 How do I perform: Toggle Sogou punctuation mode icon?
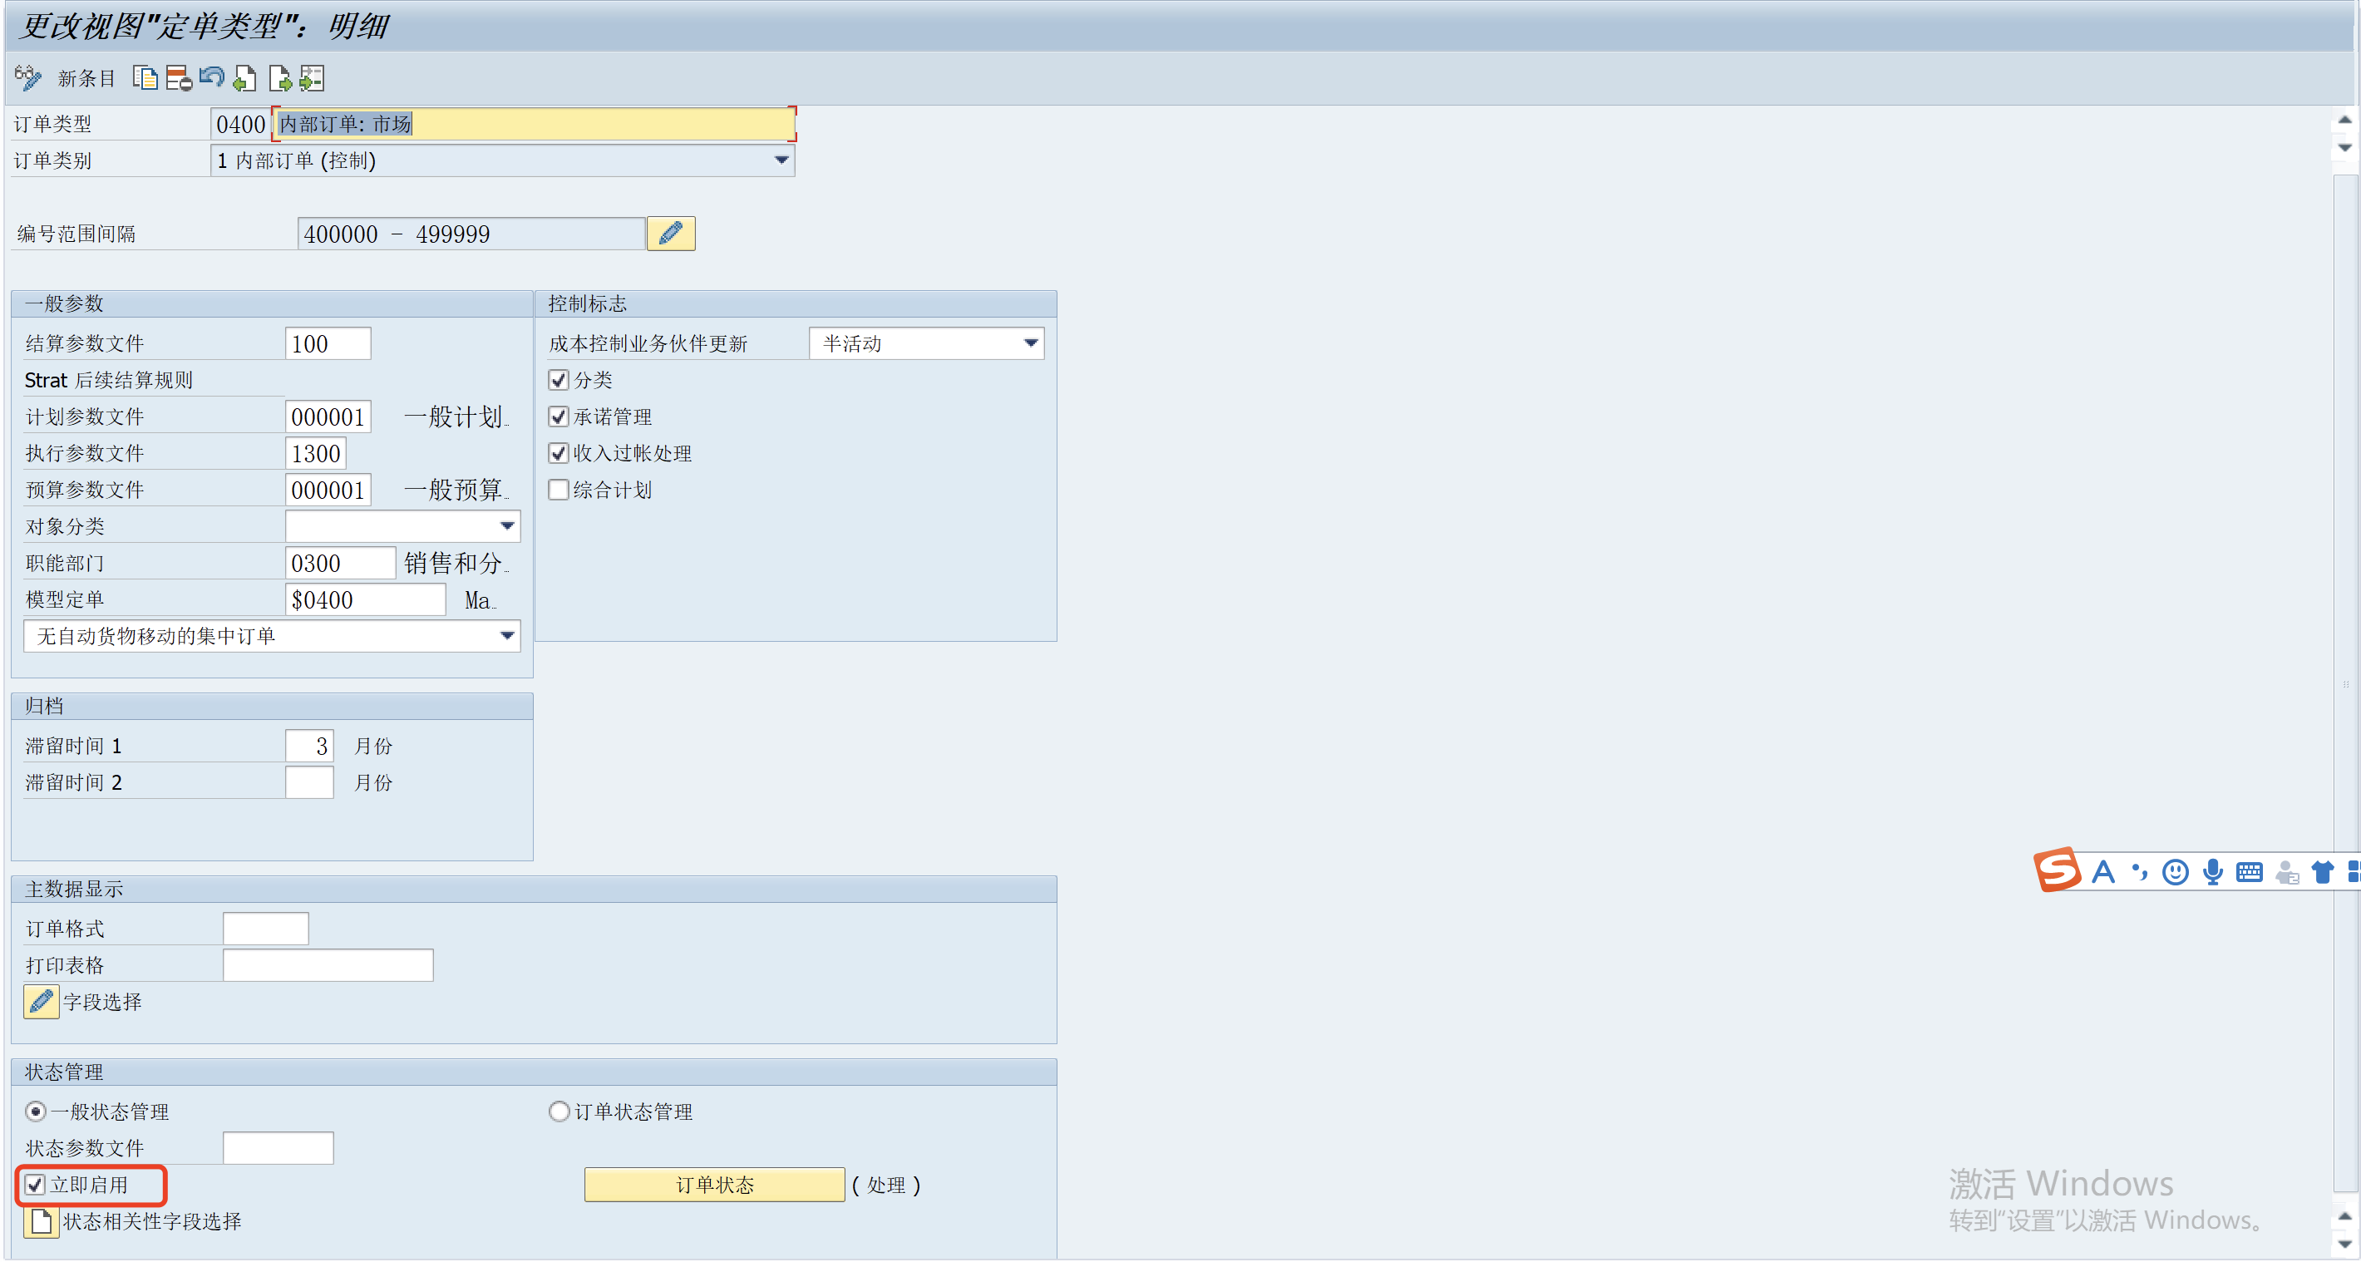pyautogui.click(x=2140, y=870)
